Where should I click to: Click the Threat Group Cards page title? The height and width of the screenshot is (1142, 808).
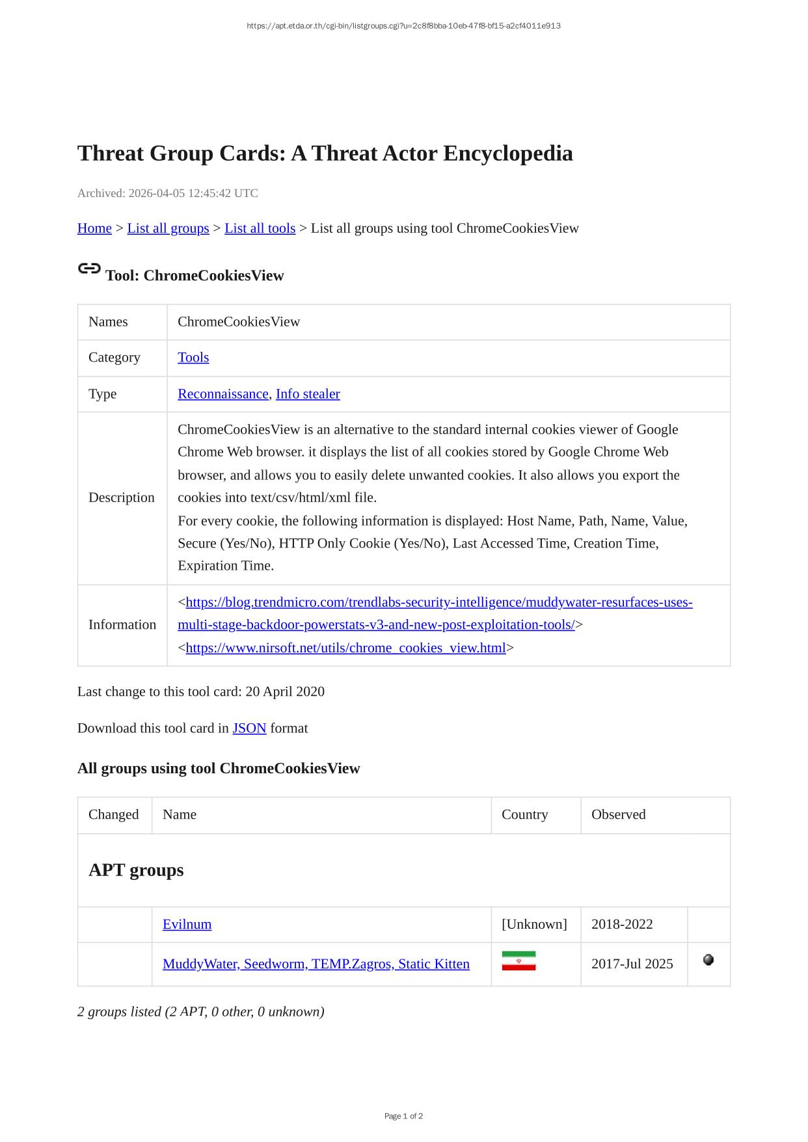[325, 153]
